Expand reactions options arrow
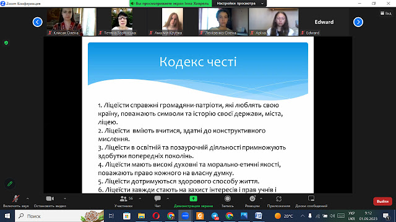The image size is (396, 222). pyautogui.click(x=261, y=199)
